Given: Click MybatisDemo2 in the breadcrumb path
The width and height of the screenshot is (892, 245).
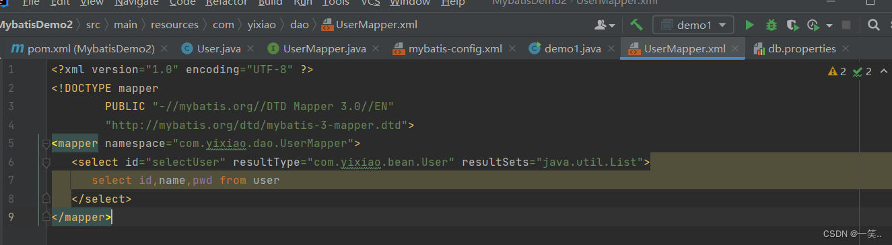Looking at the screenshot, I should (36, 25).
